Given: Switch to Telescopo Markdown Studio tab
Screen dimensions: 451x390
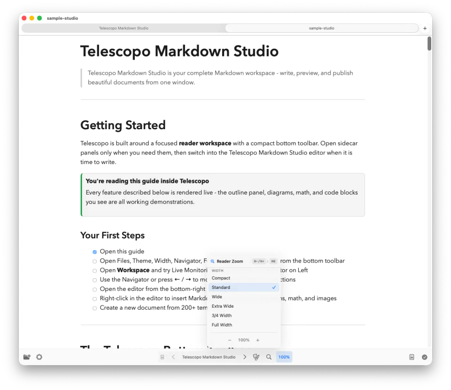Looking at the screenshot, I should point(124,28).
